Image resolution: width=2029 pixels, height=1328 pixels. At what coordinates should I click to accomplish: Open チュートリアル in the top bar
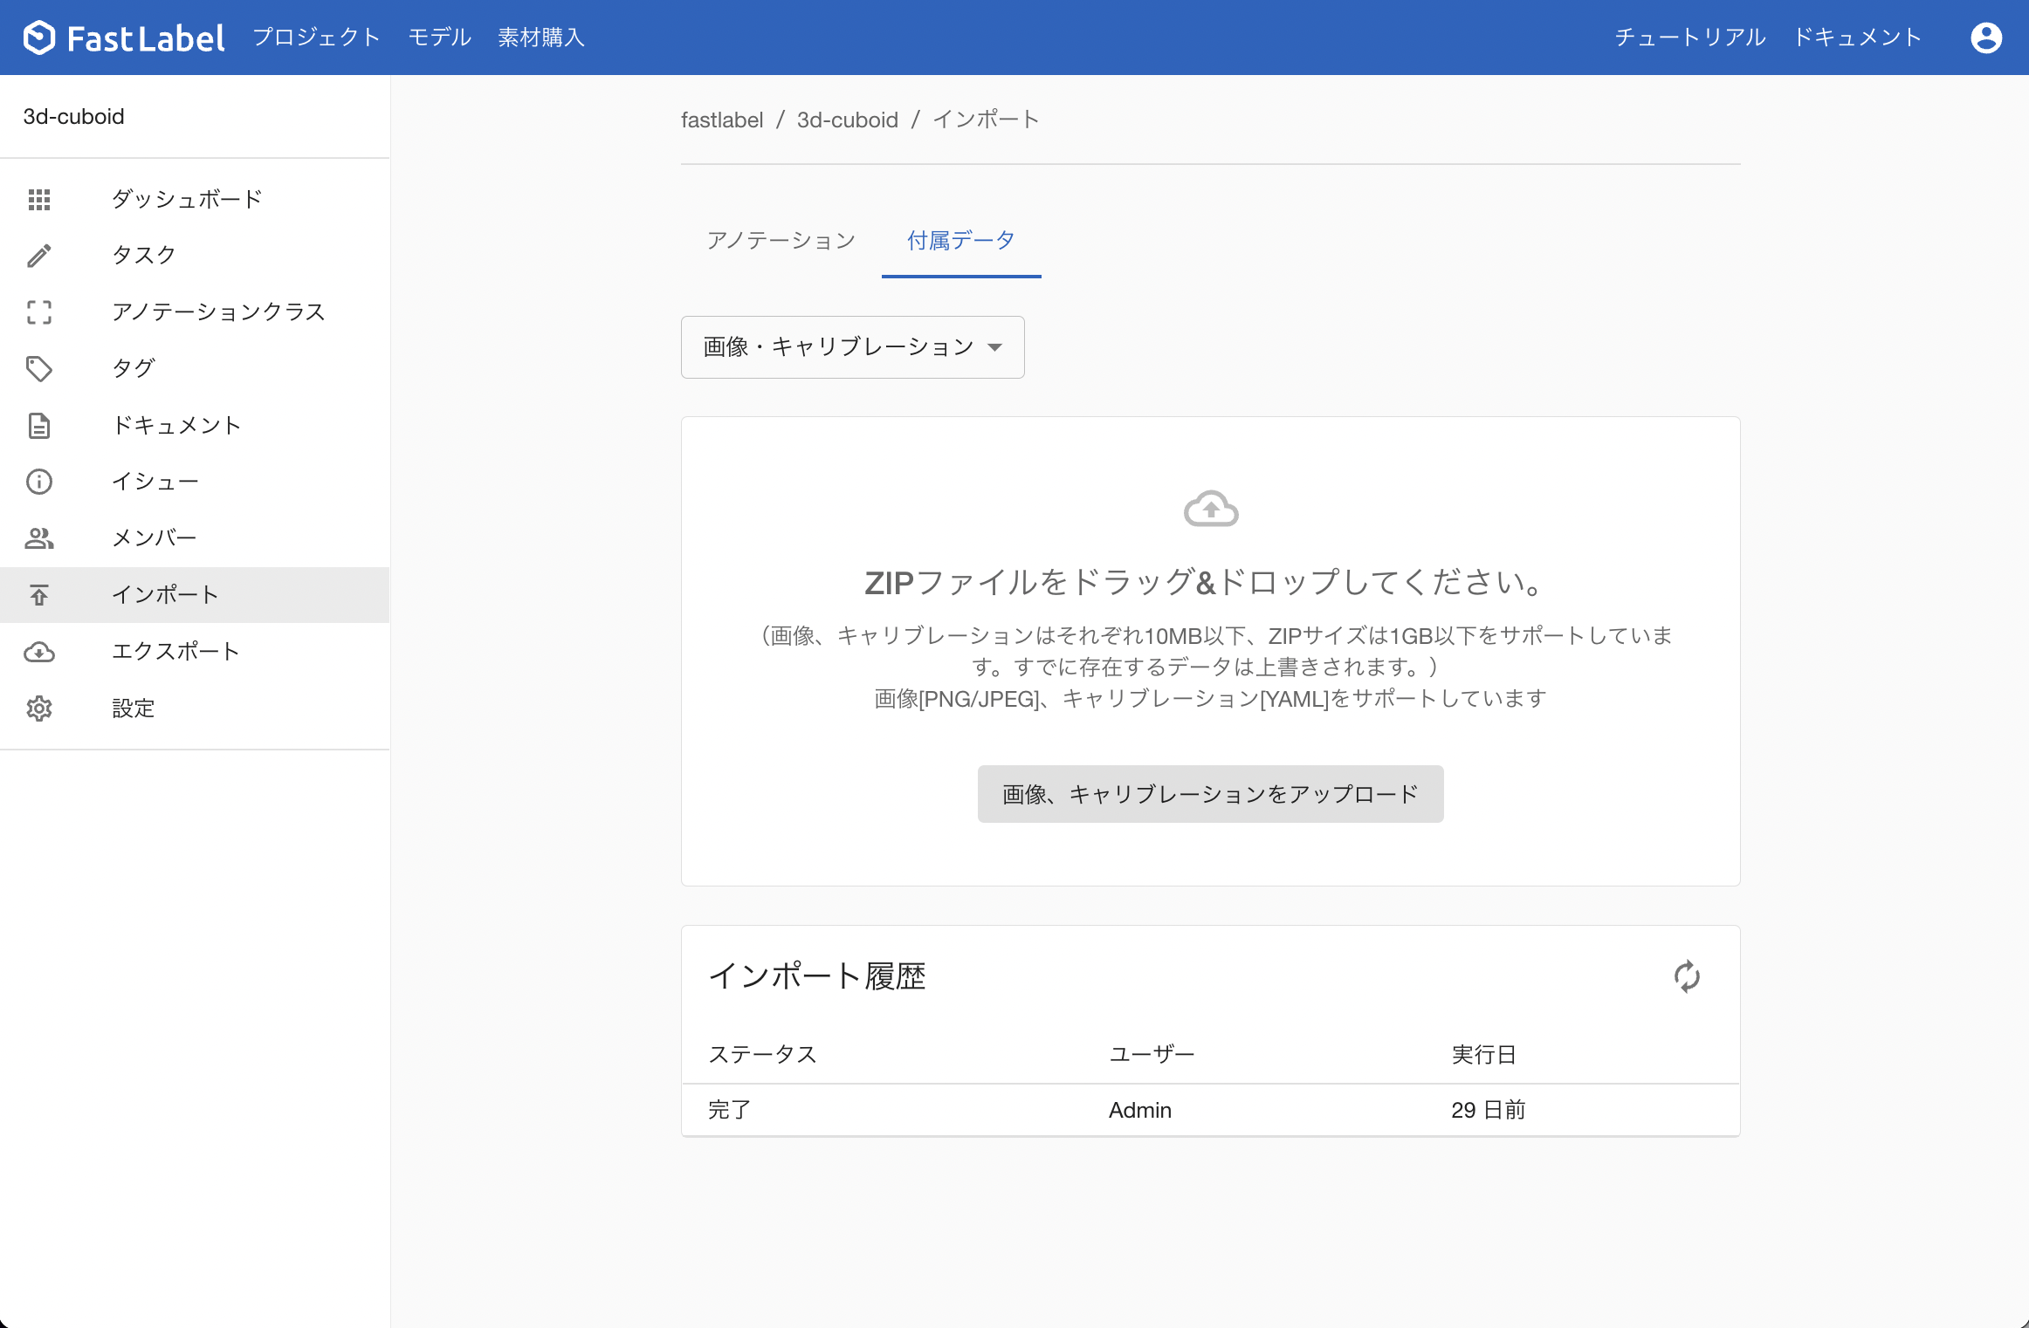pyautogui.click(x=1689, y=38)
